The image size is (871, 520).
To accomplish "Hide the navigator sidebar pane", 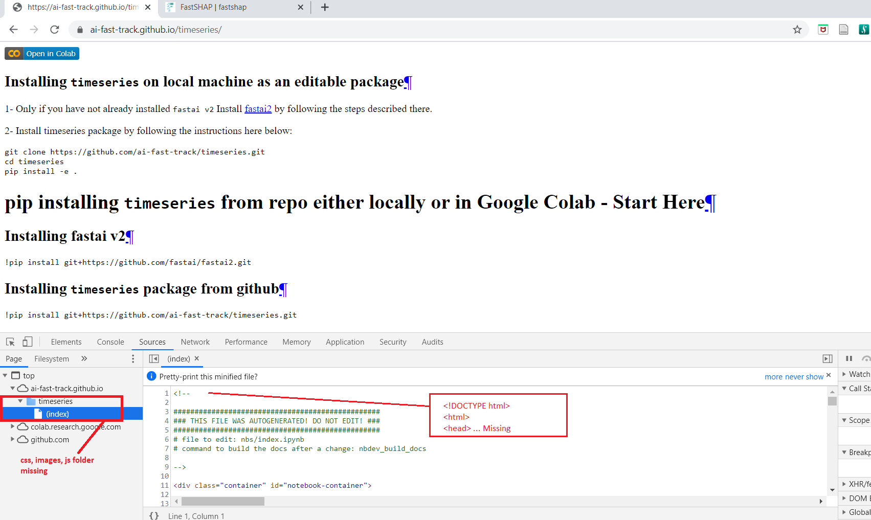I will (x=154, y=359).
